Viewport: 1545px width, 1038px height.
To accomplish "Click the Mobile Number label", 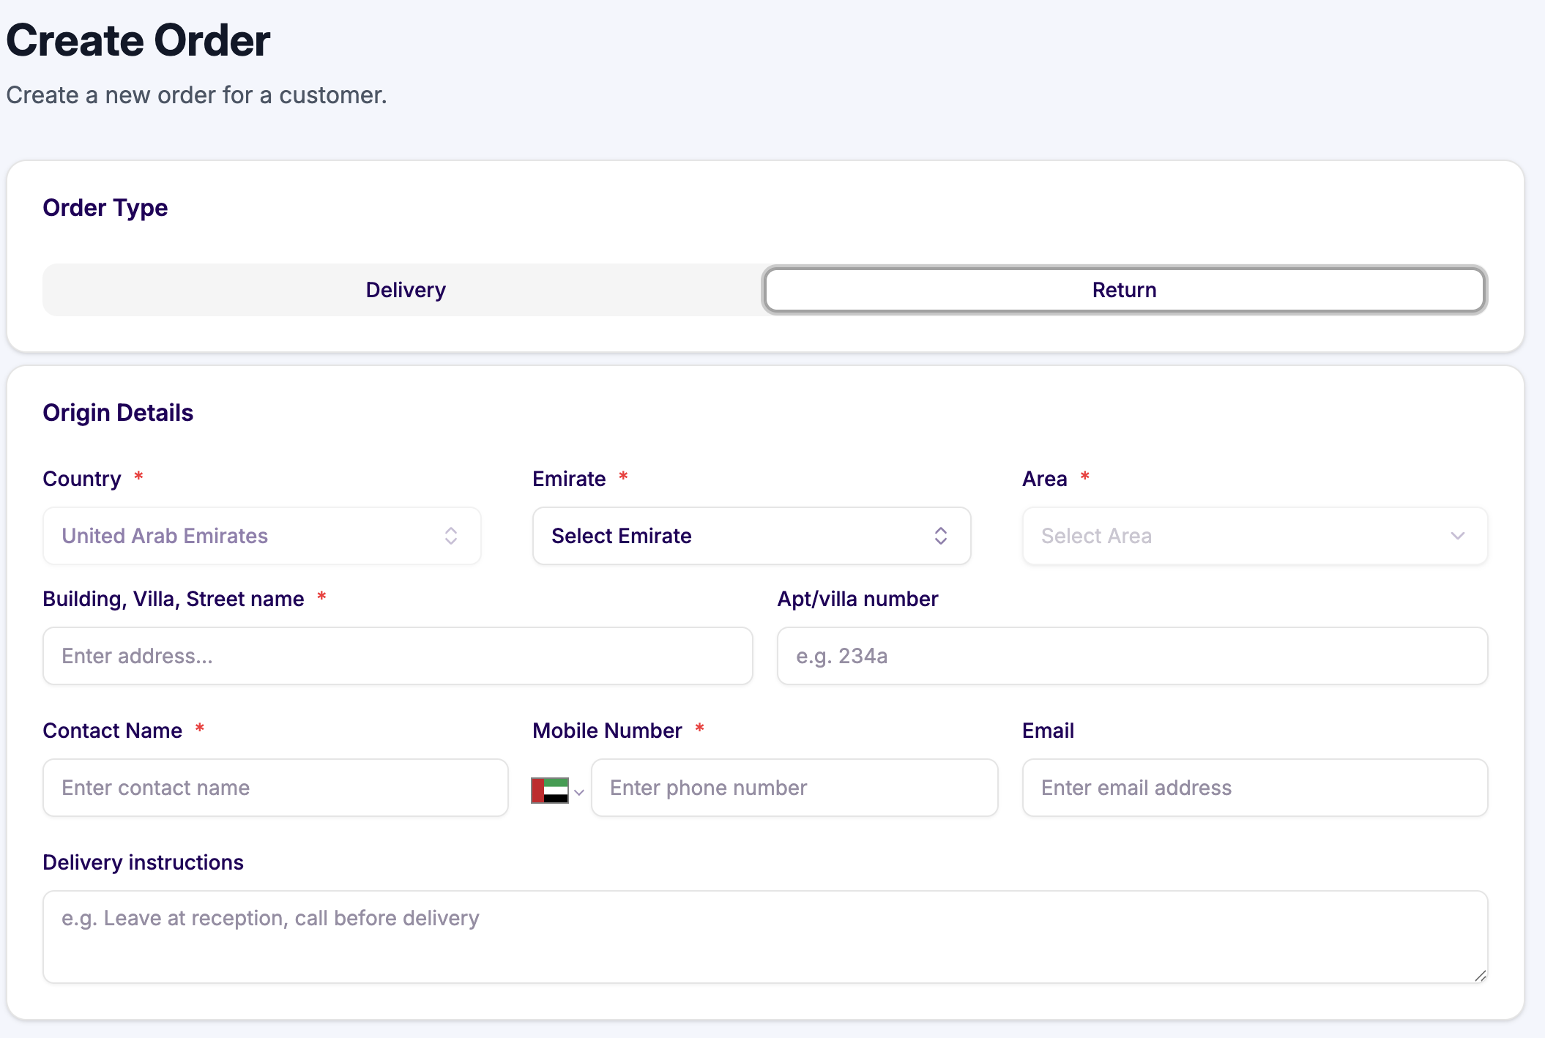I will click(607, 731).
